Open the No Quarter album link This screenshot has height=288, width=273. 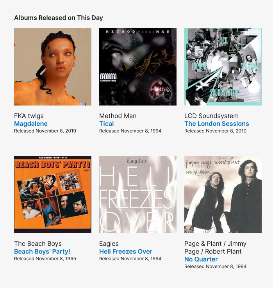[x=201, y=259]
